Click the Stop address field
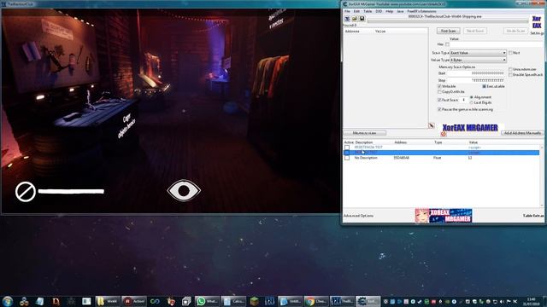Screen dimensions: 547x307 [476, 80]
